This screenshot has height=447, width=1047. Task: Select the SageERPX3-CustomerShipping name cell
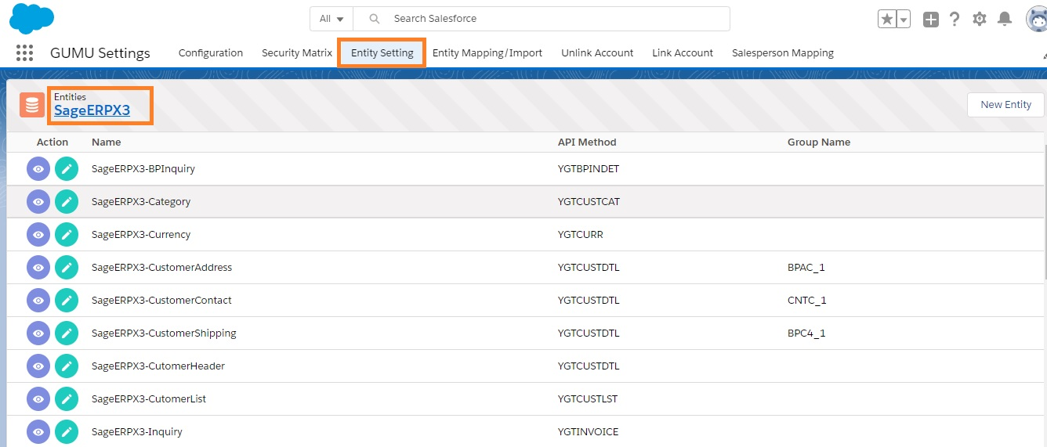tap(164, 333)
